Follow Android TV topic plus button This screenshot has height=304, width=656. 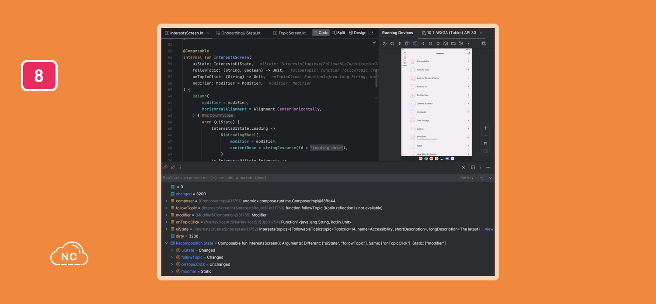click(x=468, y=86)
